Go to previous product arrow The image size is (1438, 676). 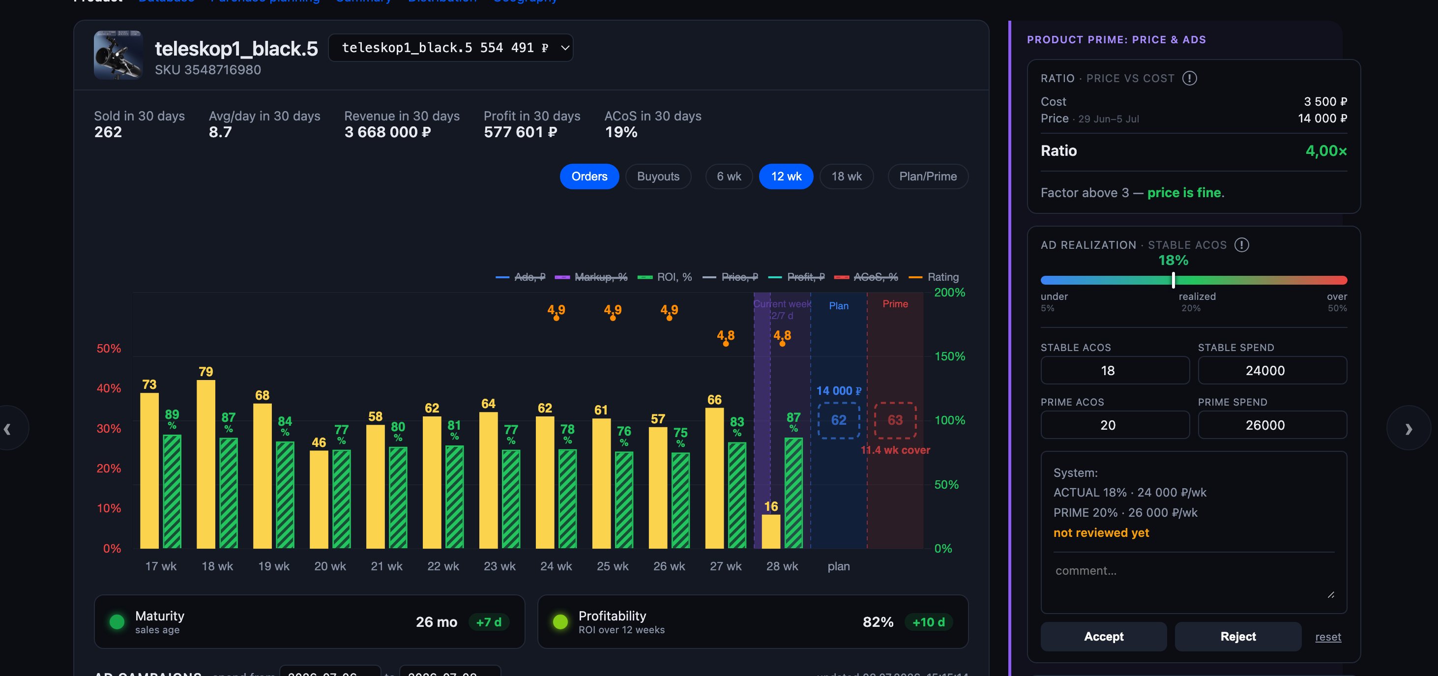8,428
